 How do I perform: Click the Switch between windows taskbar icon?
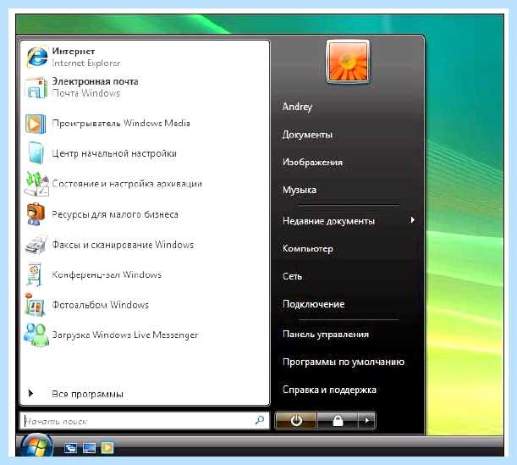70,448
